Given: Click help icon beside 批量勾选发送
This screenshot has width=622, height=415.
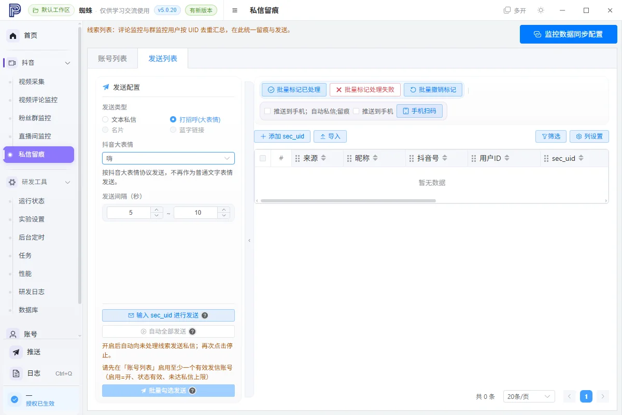Looking at the screenshot, I should click(x=192, y=391).
